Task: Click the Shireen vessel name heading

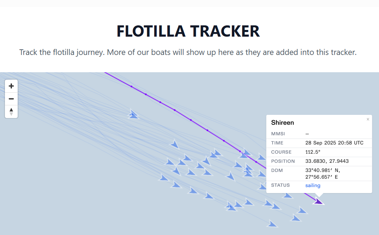Action: (282, 123)
